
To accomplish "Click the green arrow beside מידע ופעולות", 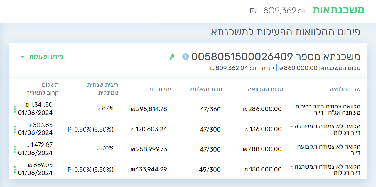I will [x=22, y=57].
